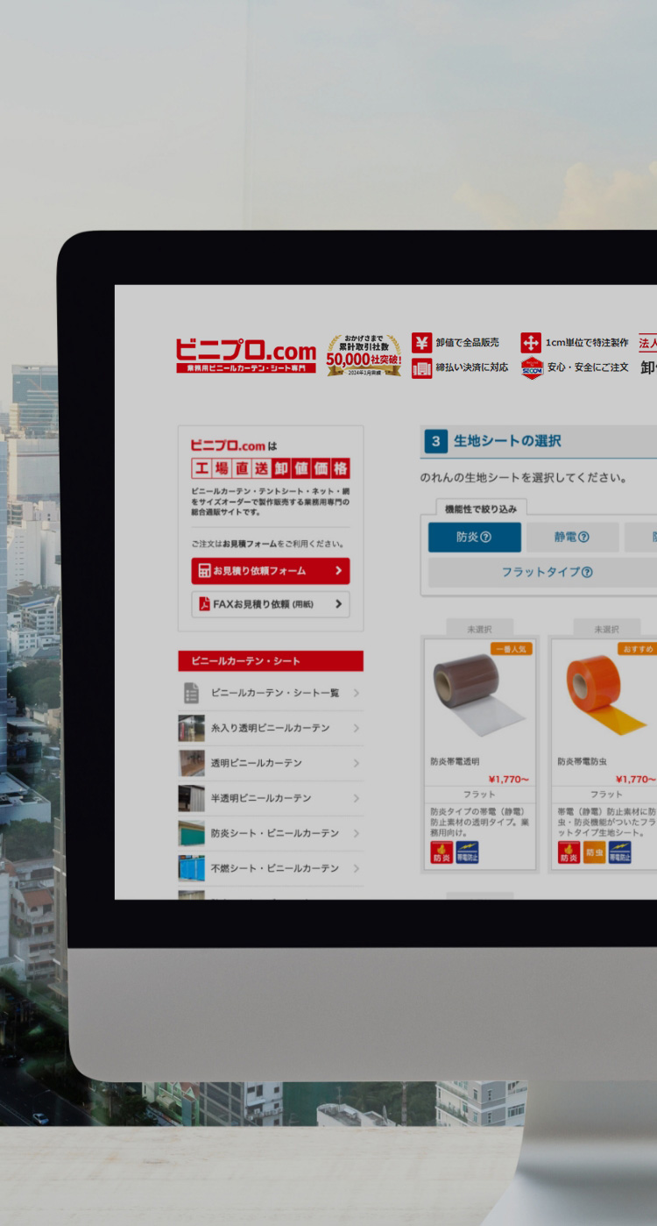Click the brown 防炎帯電透明 roll image
The image size is (657, 1226).
[479, 695]
